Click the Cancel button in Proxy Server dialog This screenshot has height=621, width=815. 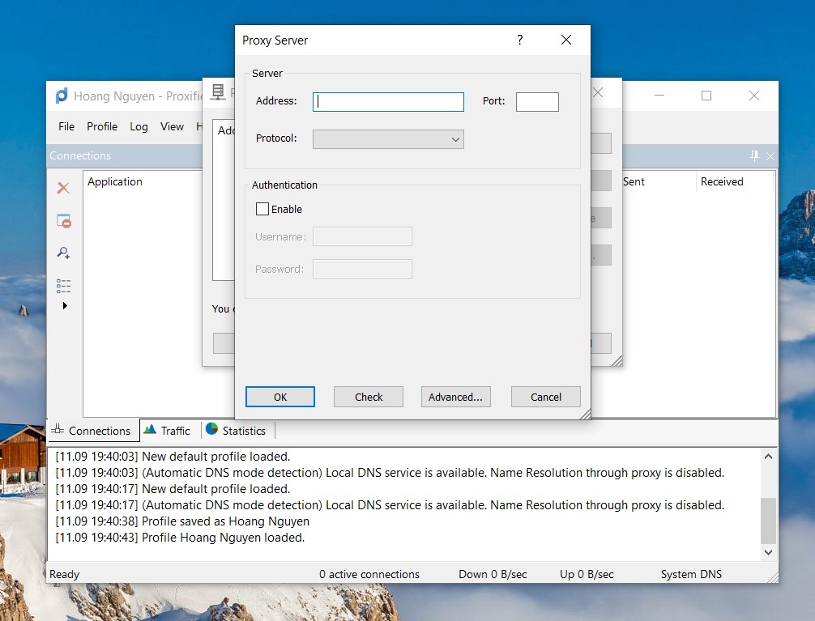tap(545, 397)
